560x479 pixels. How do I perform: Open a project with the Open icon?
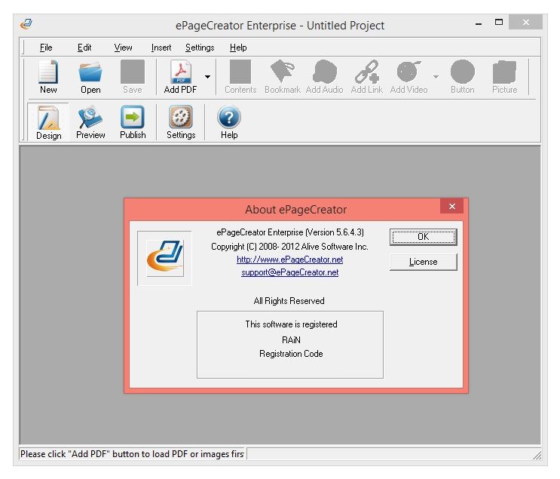90,77
